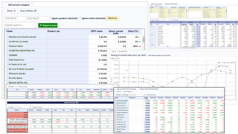The height and width of the screenshot is (134, 238).
Task: Open the Filters dropdown above the rolling sales chart
Action: click(114, 51)
